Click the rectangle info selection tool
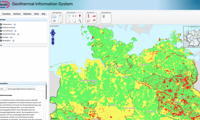 point(69,21)
